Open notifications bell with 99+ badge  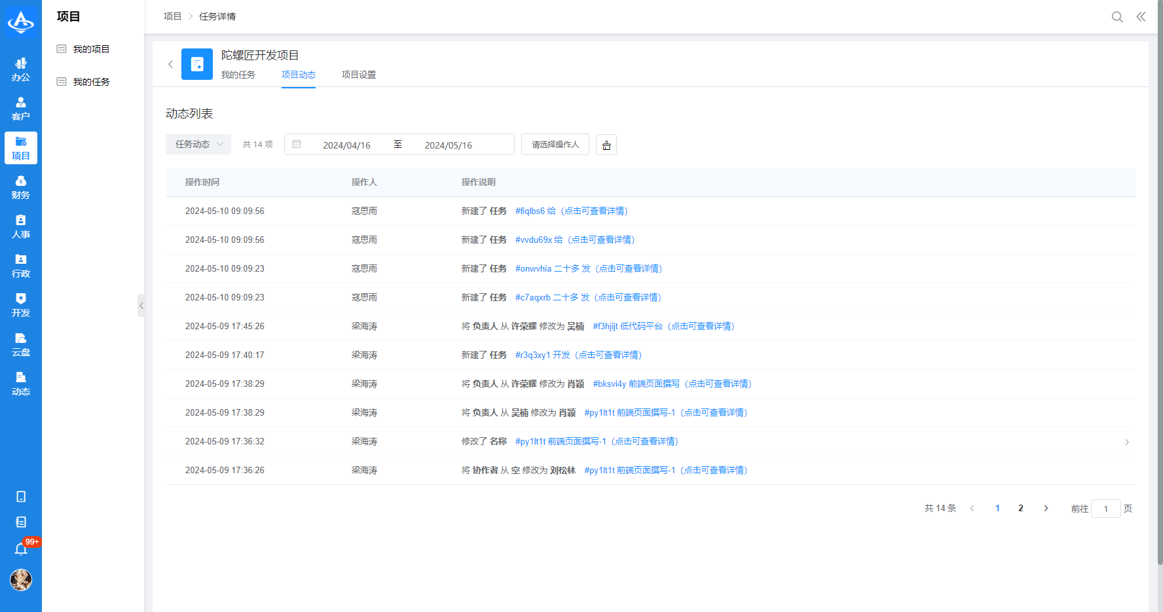tap(21, 549)
